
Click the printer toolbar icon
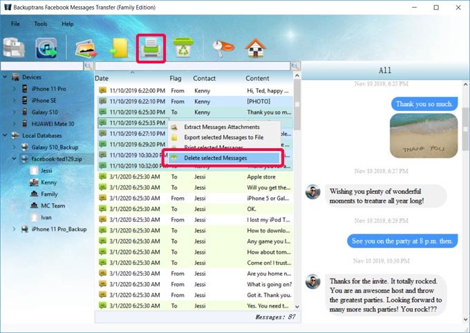click(x=151, y=48)
